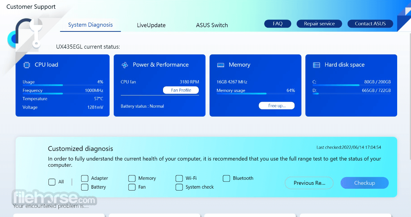This screenshot has height=217, width=411.
Task: Switch to the System Diagnosis tab
Action: coord(90,25)
